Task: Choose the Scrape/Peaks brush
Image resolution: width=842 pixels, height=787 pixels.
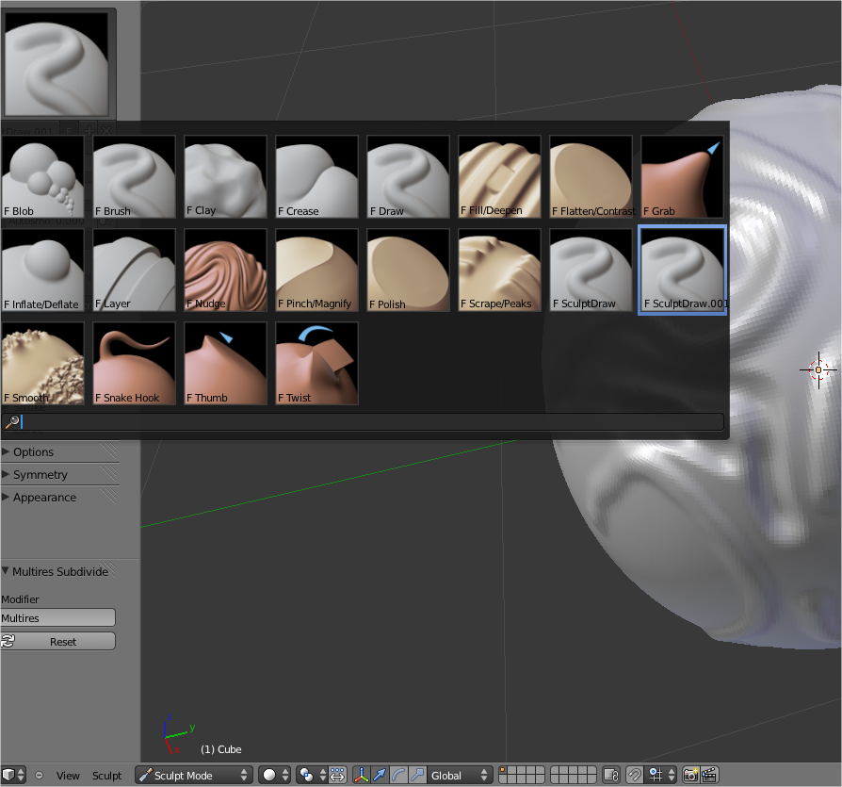Action: point(499,271)
